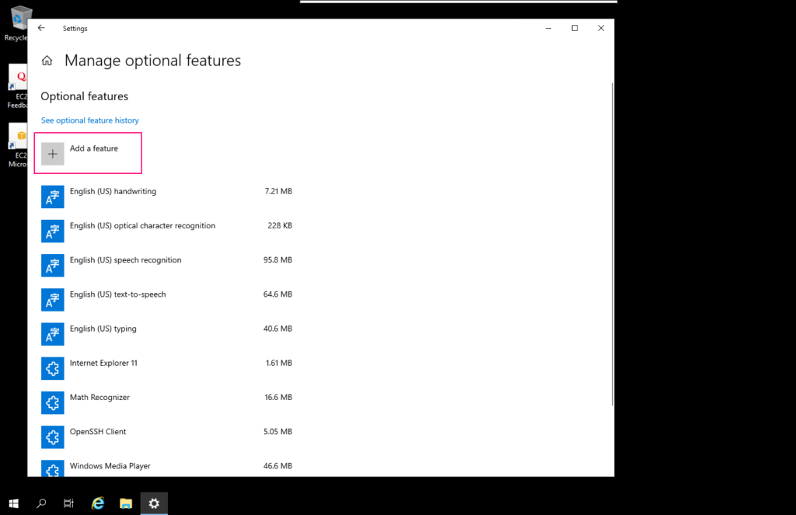Click the English (US) typing language icon
This screenshot has width=796, height=515.
click(x=53, y=334)
